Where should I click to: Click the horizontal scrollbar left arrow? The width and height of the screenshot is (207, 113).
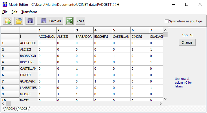click(3, 103)
